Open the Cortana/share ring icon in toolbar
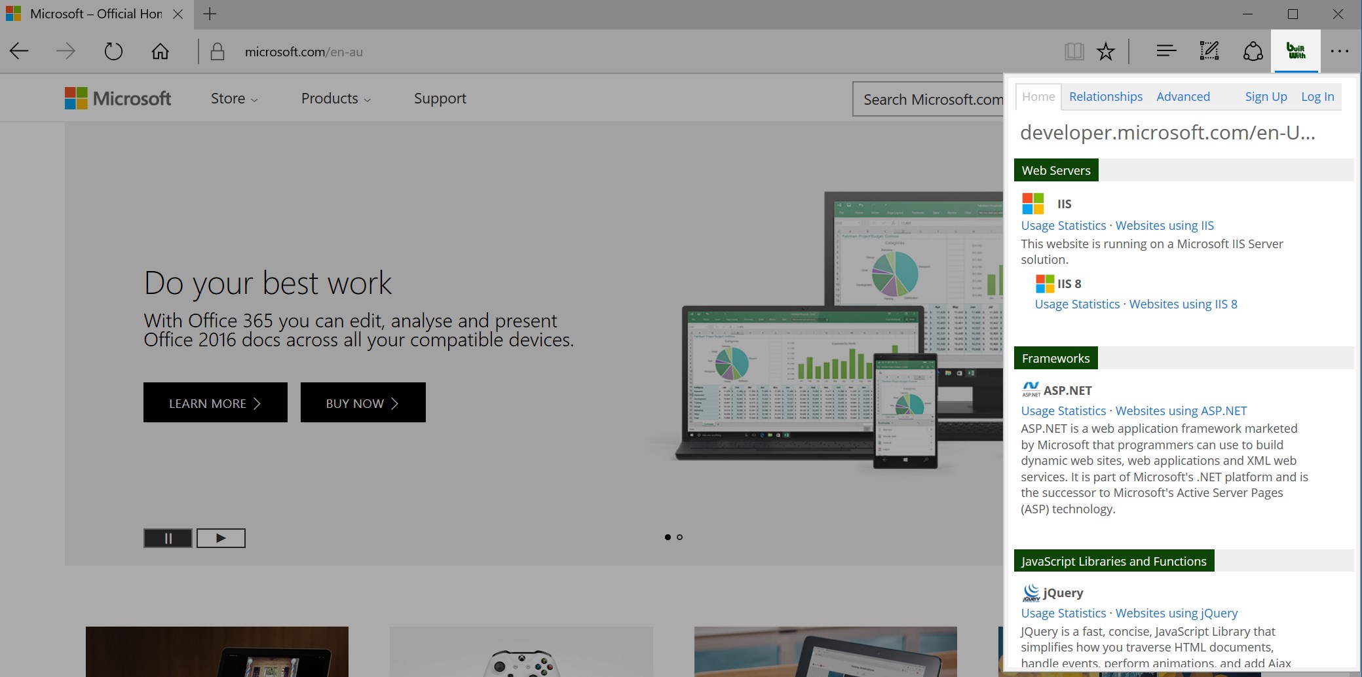 [x=1253, y=51]
